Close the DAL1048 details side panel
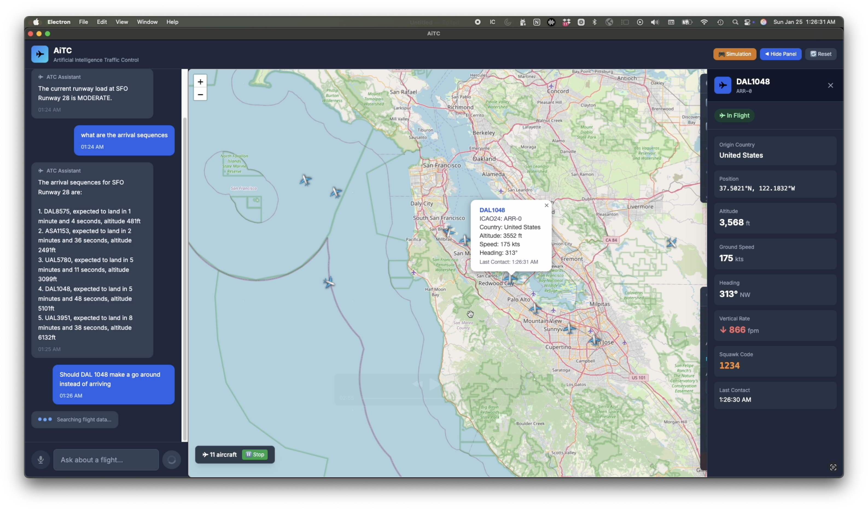Viewport: 868px width, 510px height. coord(831,85)
